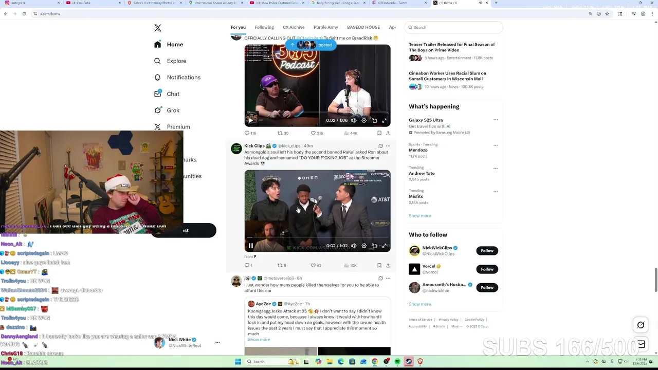The width and height of the screenshot is (658, 370).
Task: Open more options for Misfits trend
Action: coord(496,191)
